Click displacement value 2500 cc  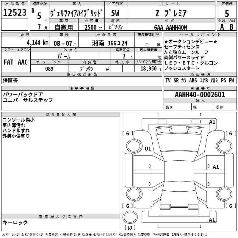tap(93, 27)
